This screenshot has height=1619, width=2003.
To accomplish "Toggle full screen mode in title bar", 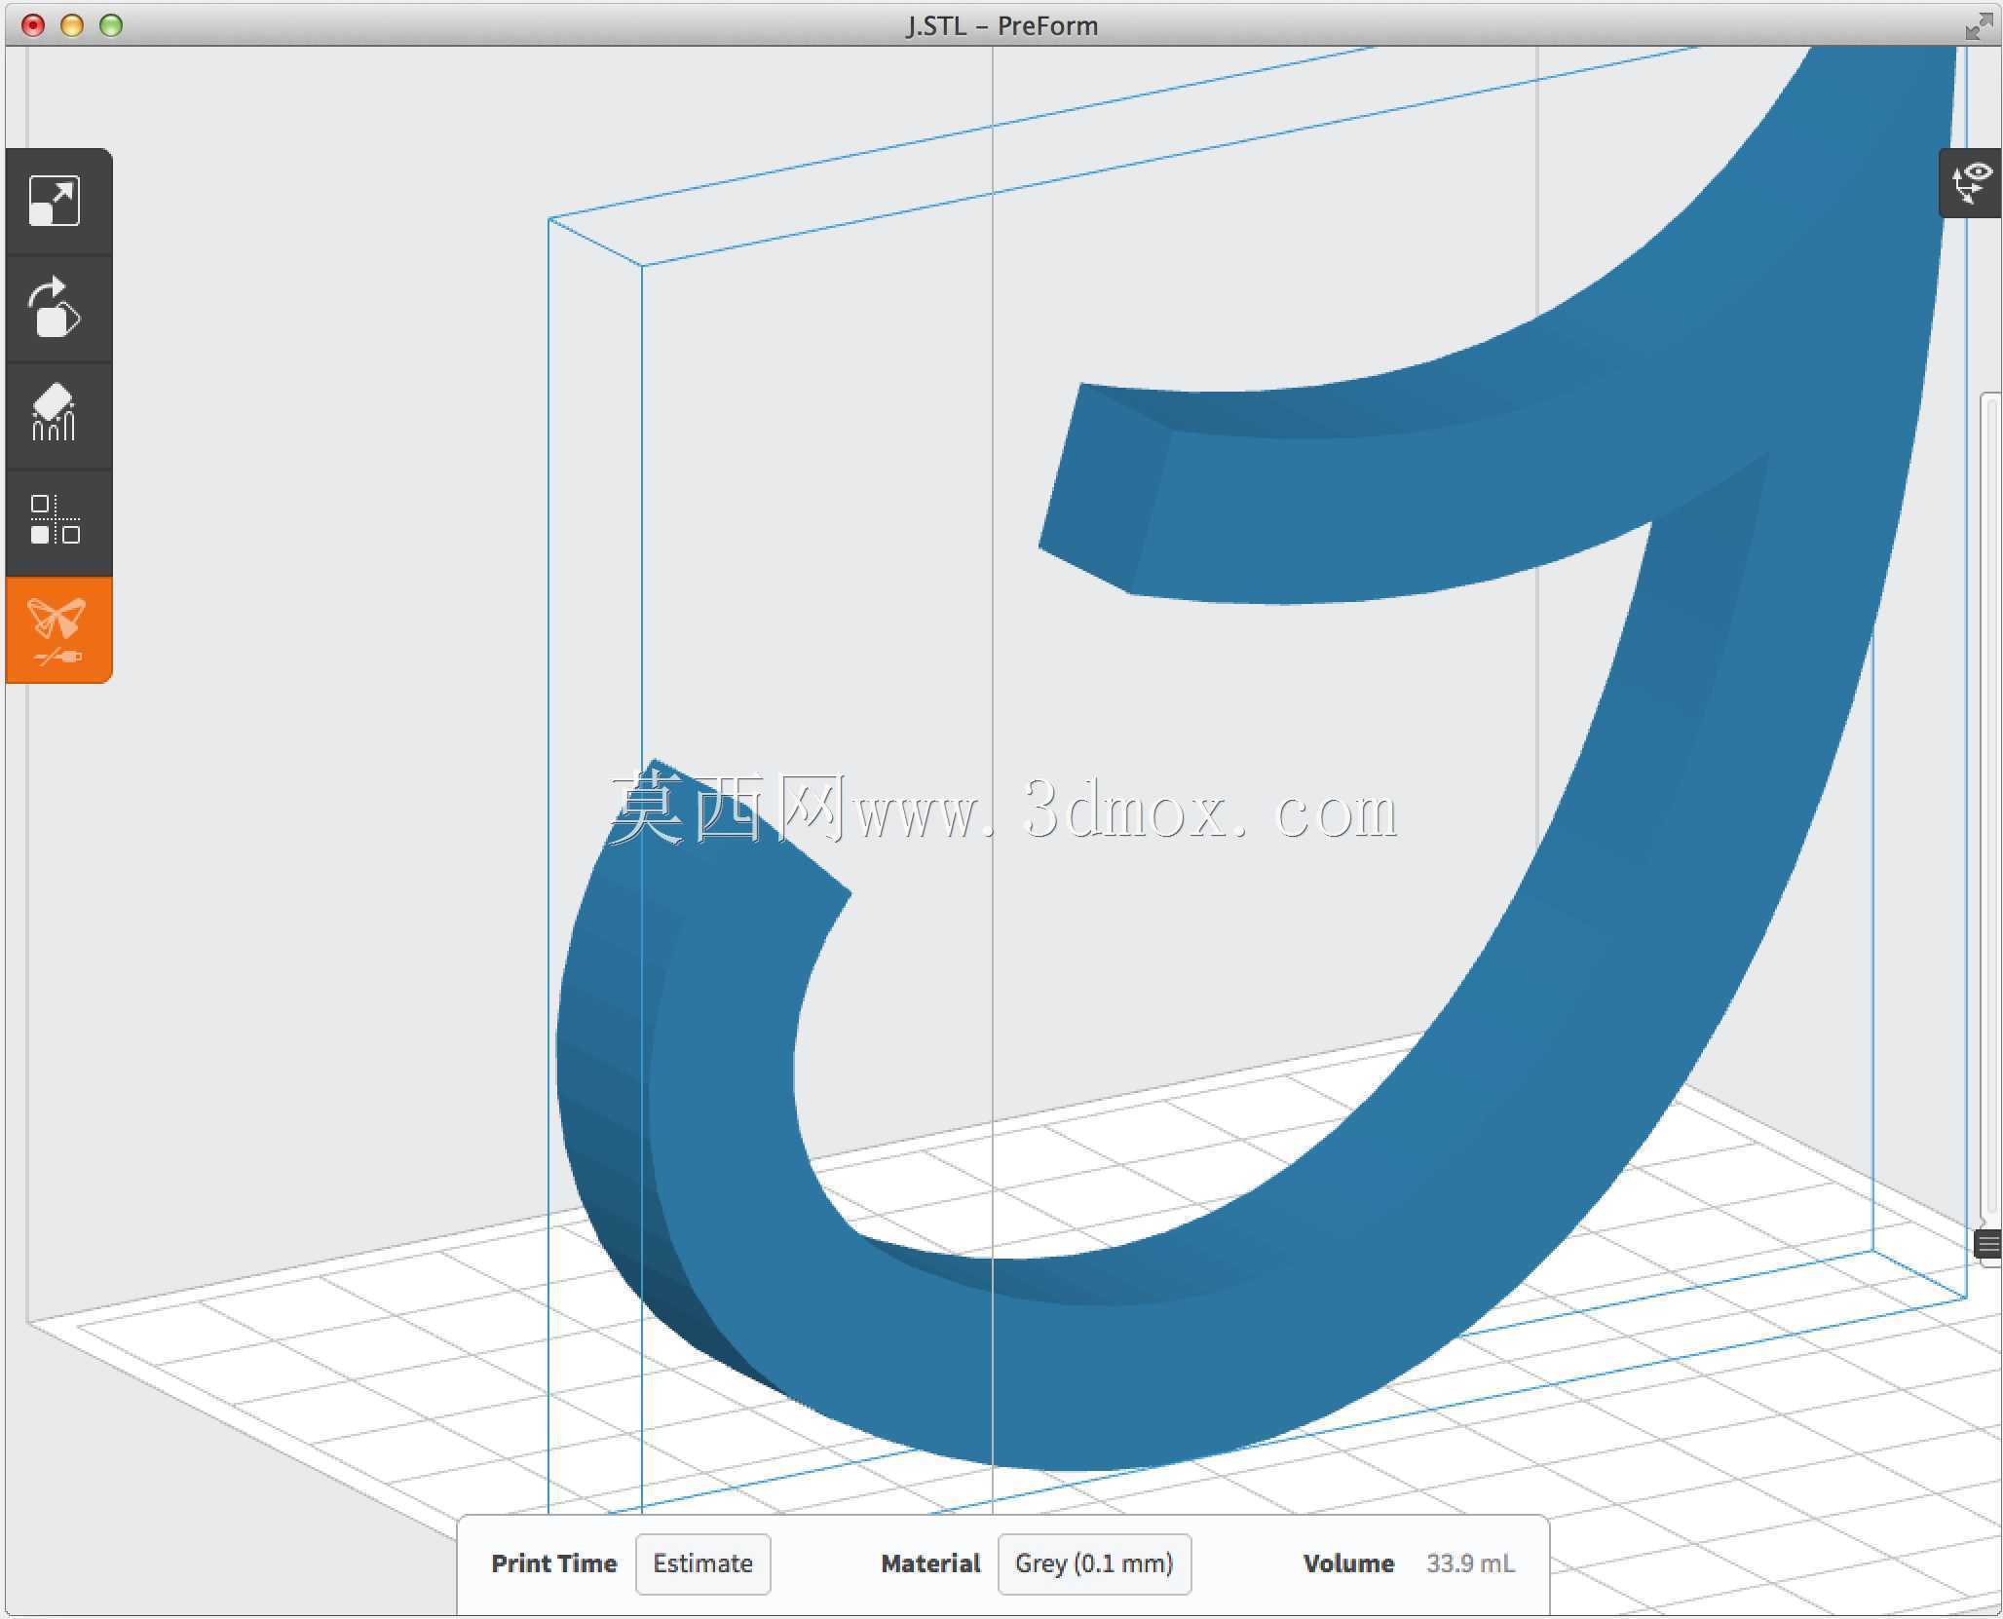I will pos(1979,25).
